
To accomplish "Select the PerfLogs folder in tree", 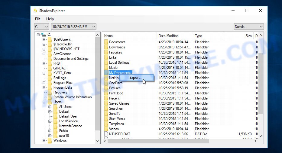I will 60,78.
